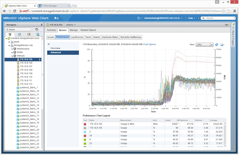
Task: Open the export chart icon menu
Action: pos(222,45)
